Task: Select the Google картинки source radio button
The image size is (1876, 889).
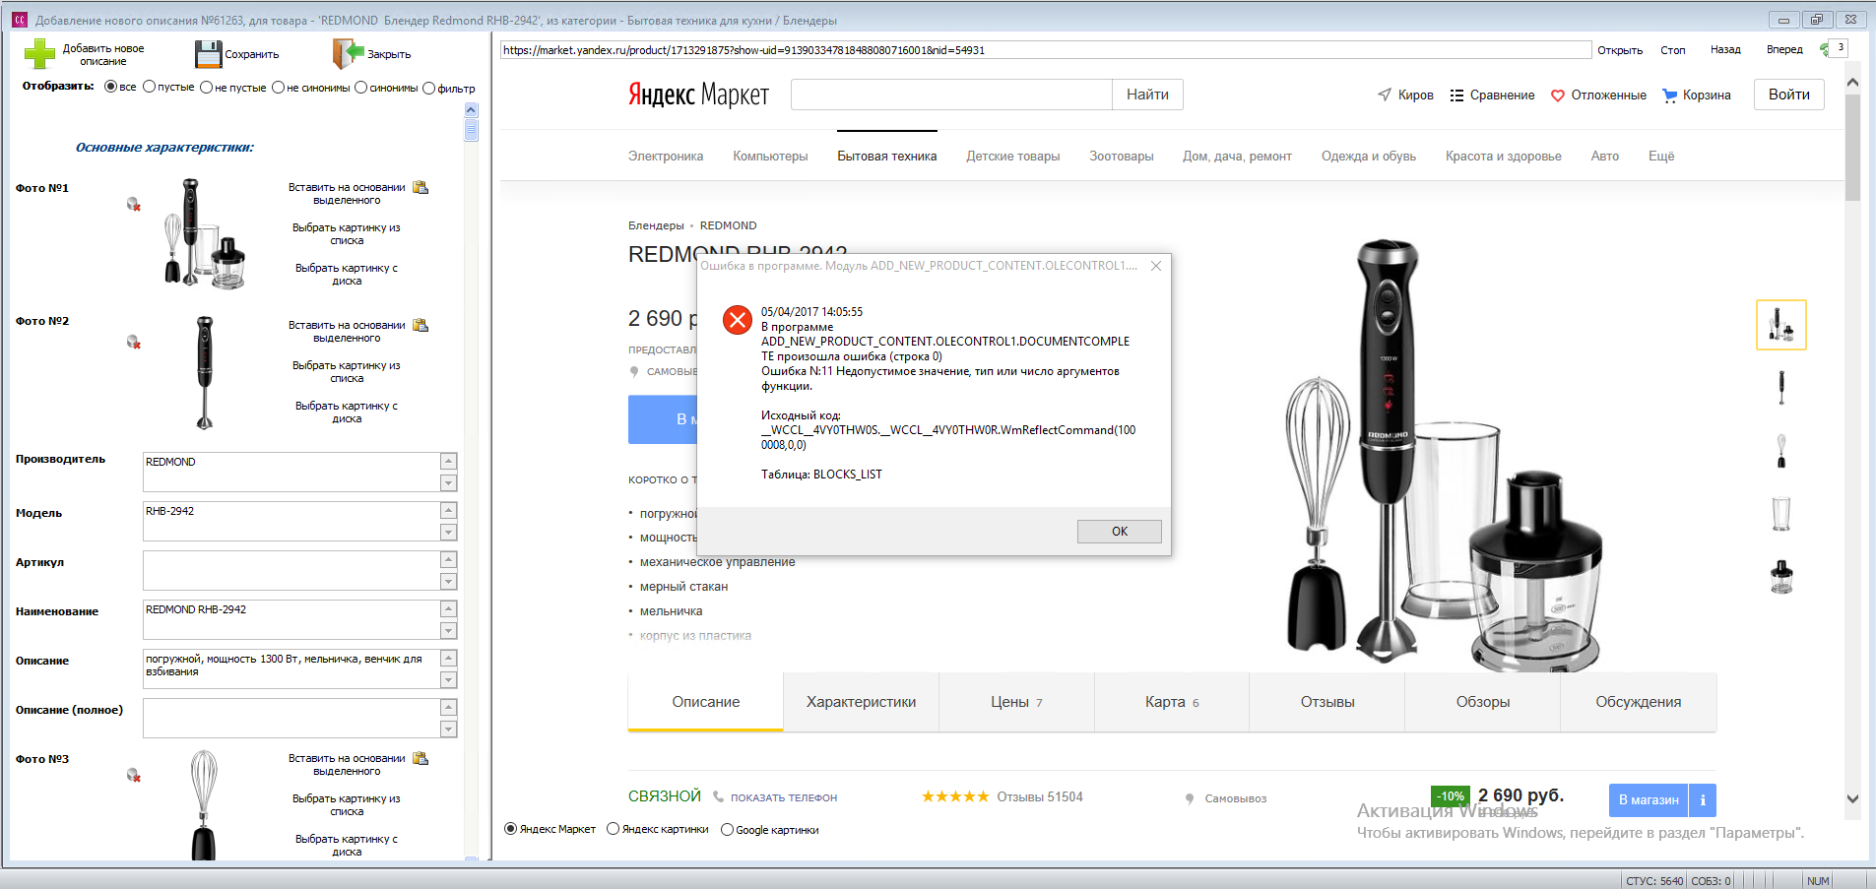Action: coord(728,830)
